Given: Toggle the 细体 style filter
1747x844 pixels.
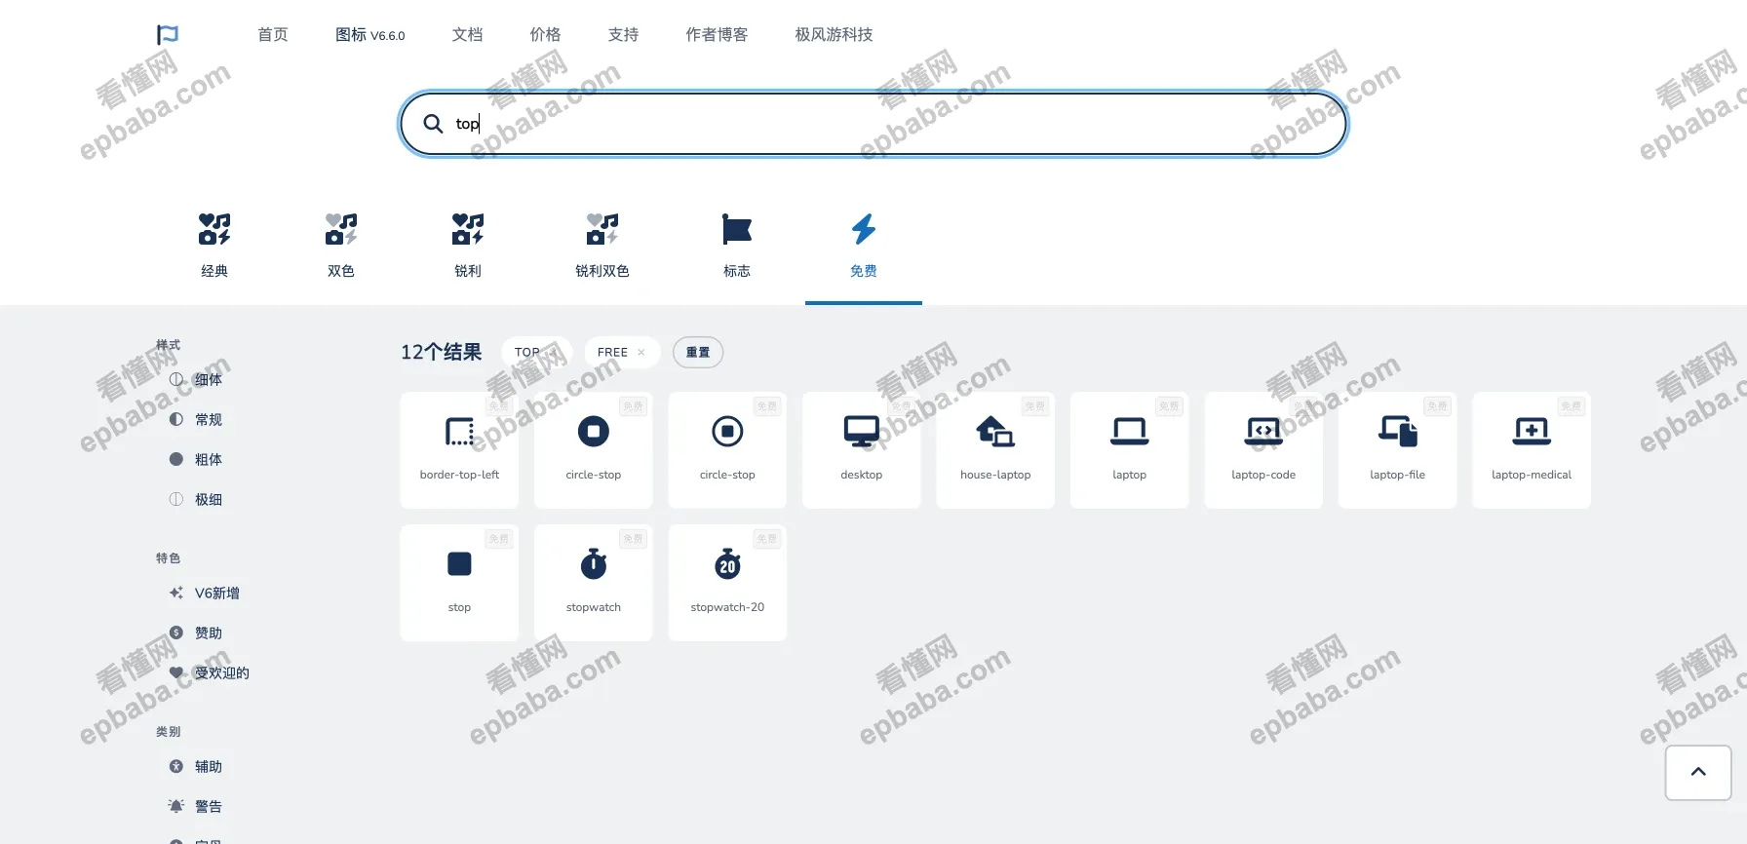Looking at the screenshot, I should coord(208,380).
